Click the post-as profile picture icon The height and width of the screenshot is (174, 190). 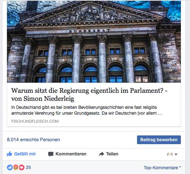(x=170, y=154)
